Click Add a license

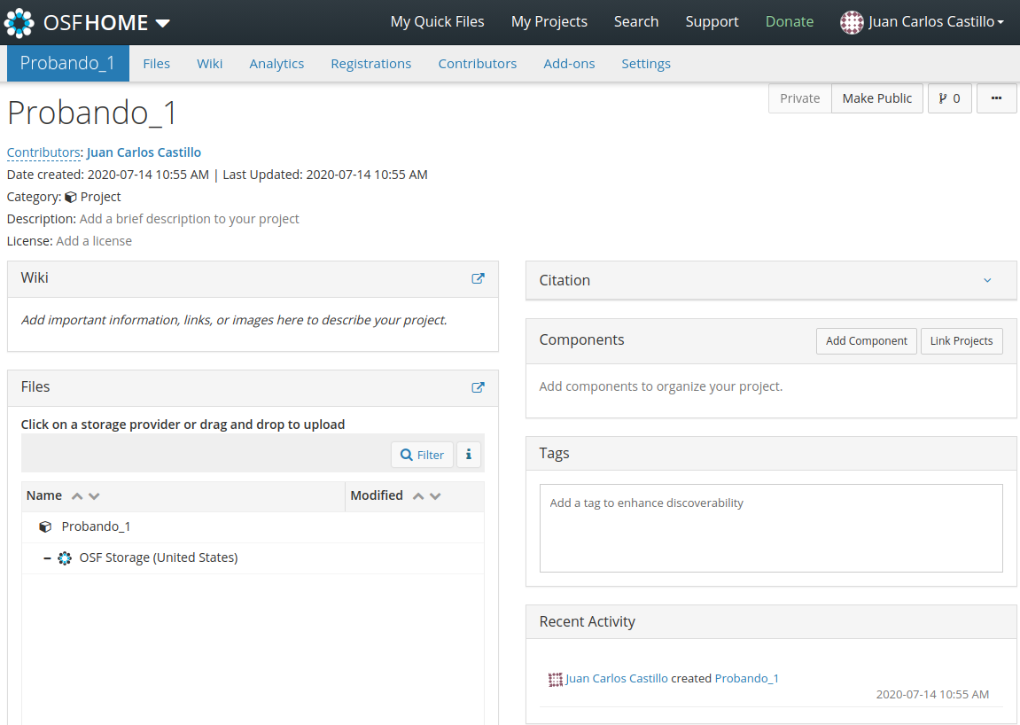[94, 241]
